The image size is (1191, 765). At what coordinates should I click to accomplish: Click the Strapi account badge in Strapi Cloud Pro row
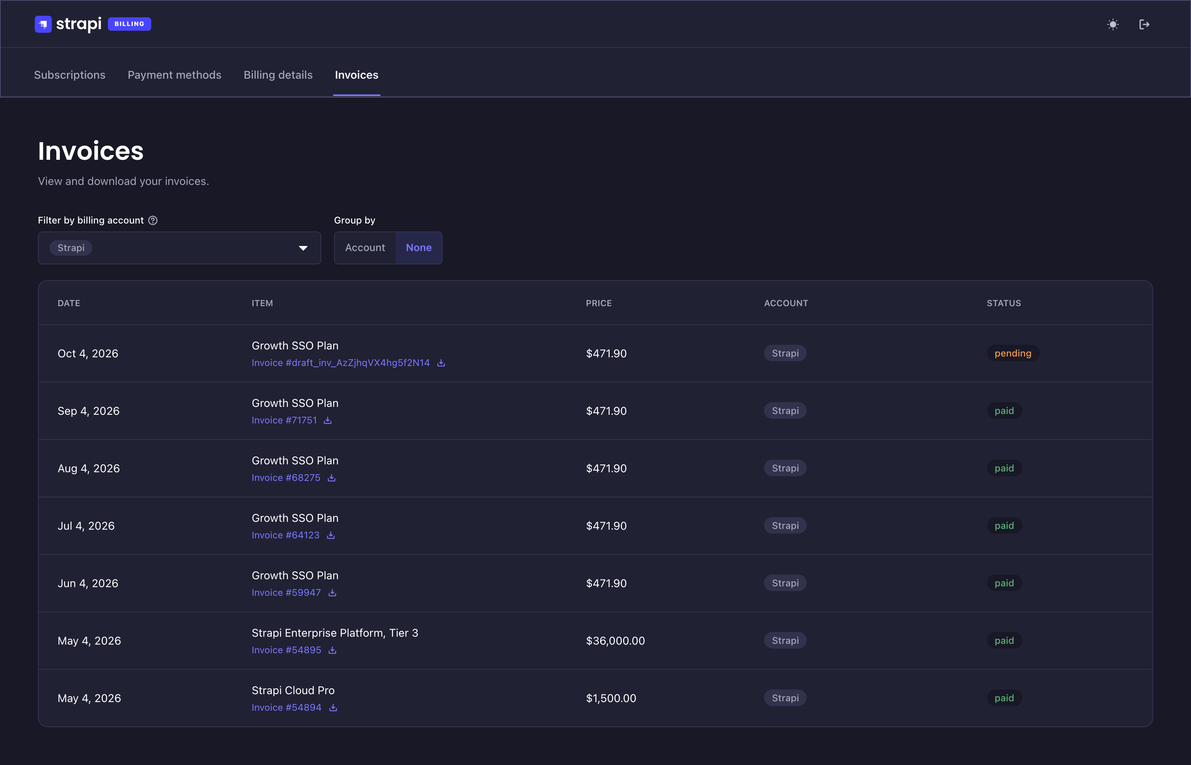coord(785,698)
